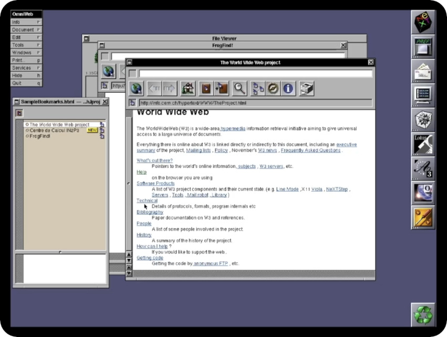447x337 pixels.
Task: Follow the hypermedia link
Action: (233, 128)
